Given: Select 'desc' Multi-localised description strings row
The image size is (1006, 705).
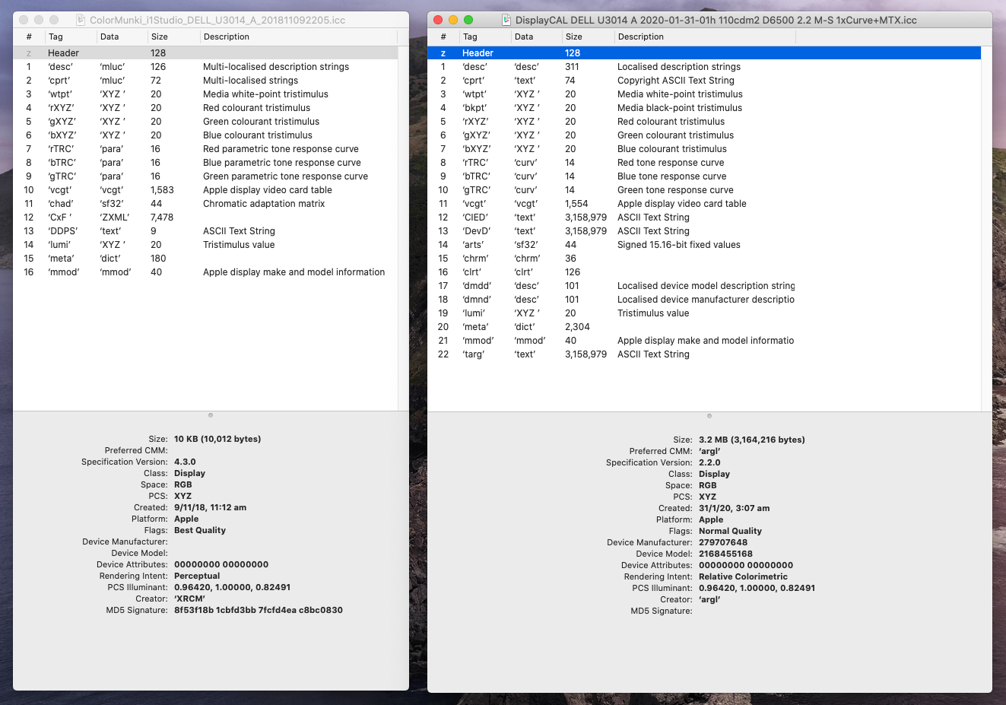Looking at the screenshot, I should (205, 67).
